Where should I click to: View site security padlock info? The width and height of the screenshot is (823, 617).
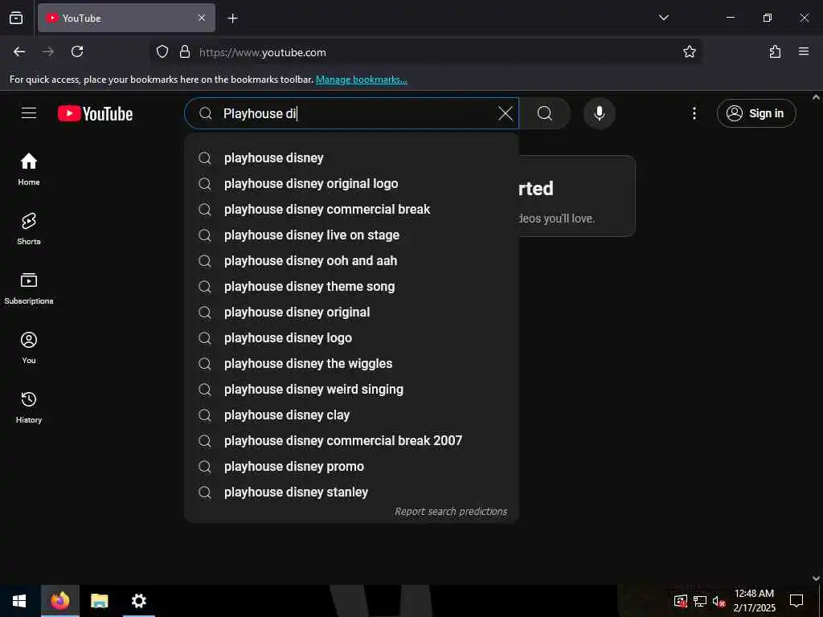point(185,52)
